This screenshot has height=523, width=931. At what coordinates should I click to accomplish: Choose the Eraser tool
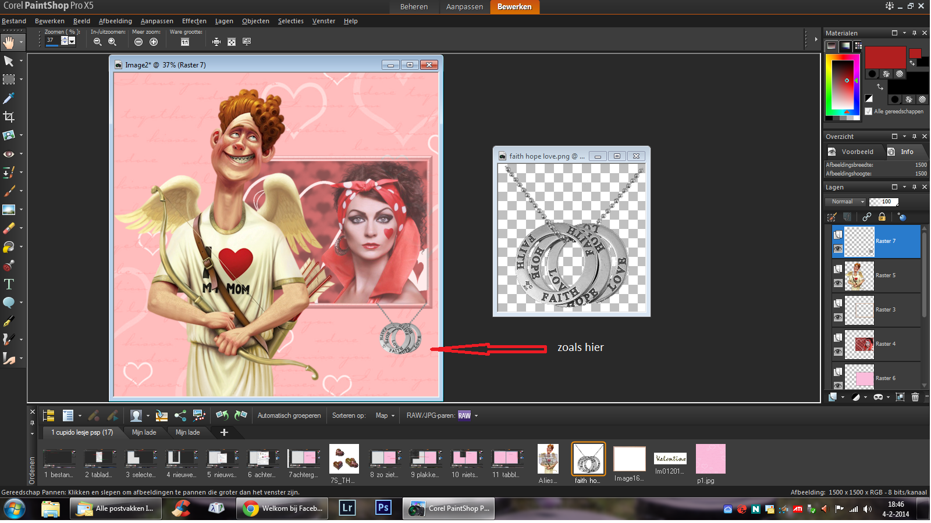click(9, 228)
